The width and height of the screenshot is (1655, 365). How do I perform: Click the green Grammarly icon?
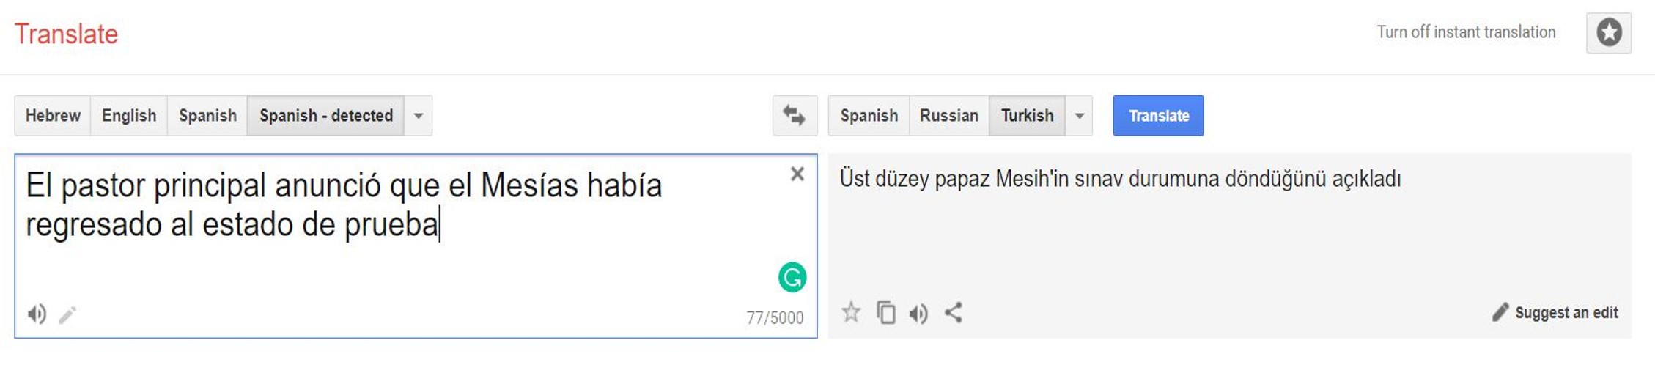pyautogui.click(x=792, y=277)
